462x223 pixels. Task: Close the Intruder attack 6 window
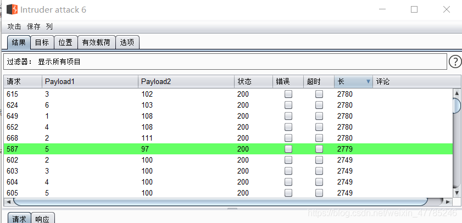click(x=447, y=9)
